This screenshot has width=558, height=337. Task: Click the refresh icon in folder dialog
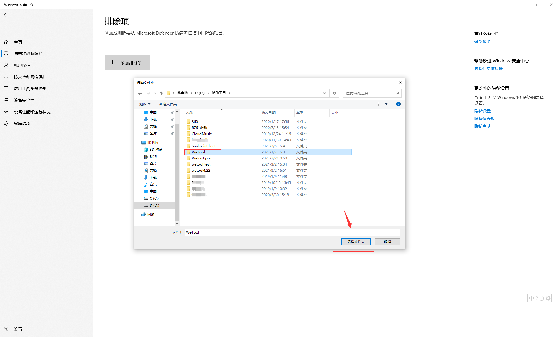[x=334, y=93]
